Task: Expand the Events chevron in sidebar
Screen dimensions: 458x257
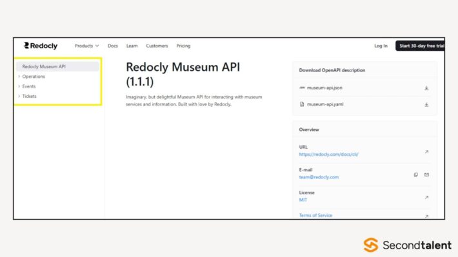Action: (x=19, y=86)
